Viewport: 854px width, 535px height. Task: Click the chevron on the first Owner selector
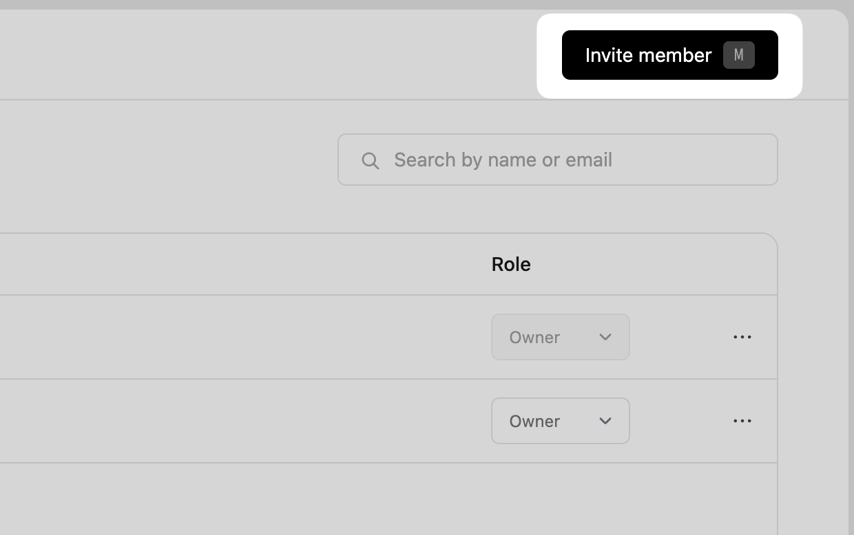pos(605,337)
